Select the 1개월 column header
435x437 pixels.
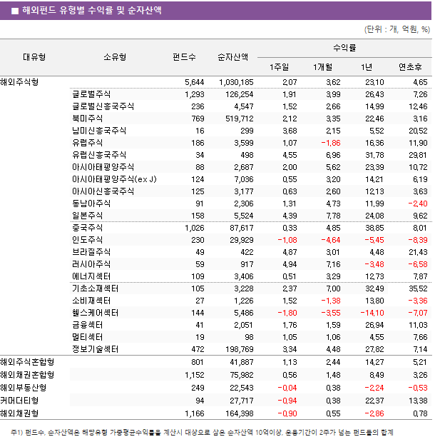[x=322, y=67]
